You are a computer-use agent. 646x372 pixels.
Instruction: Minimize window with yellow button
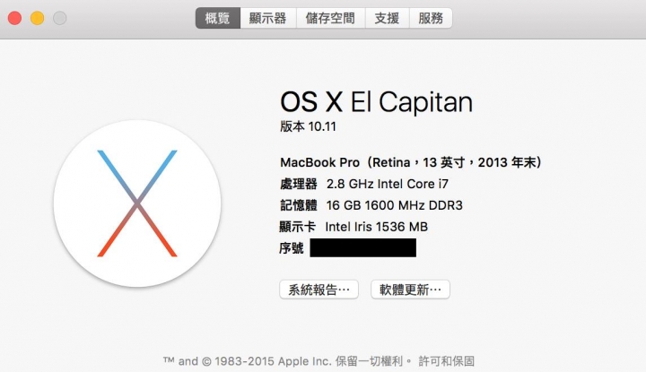tap(37, 18)
